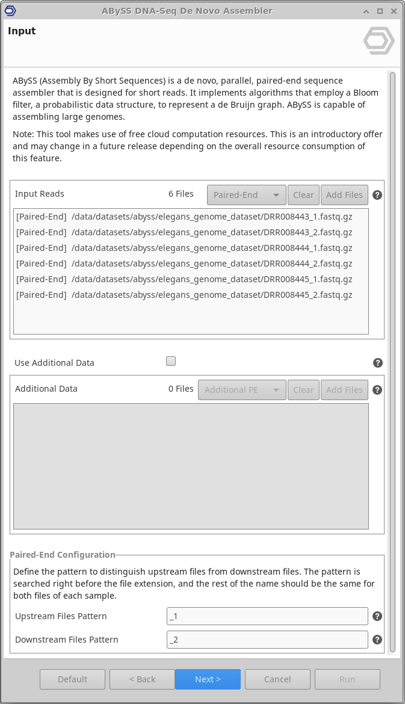Click help icon for Upstream Files Pattern
Screen dimensions: 405x704
click(x=377, y=616)
